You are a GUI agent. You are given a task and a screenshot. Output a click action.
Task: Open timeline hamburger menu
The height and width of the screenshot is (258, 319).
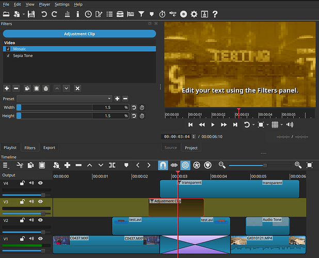coord(5,165)
